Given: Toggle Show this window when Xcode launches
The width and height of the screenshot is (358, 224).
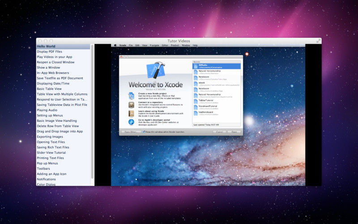Looking at the screenshot, I should point(144,132).
